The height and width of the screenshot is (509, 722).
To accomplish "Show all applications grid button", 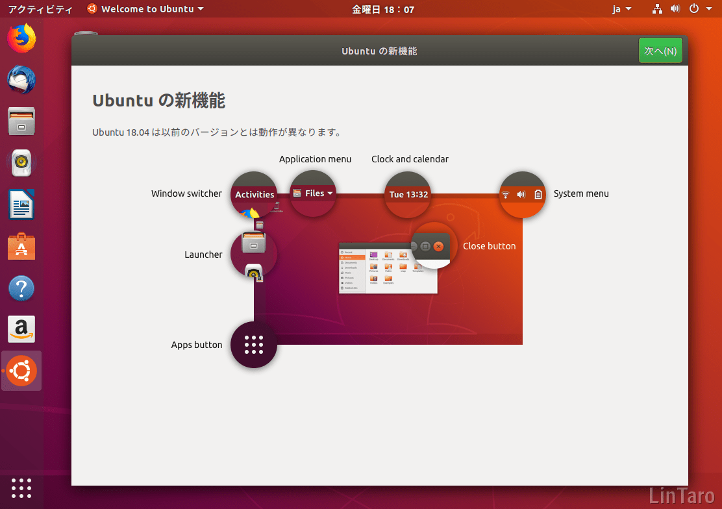I will click(x=21, y=488).
